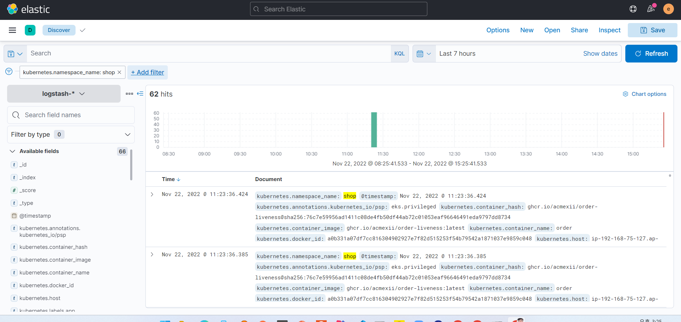
Task: Open the user account avatar
Action: 669,9
